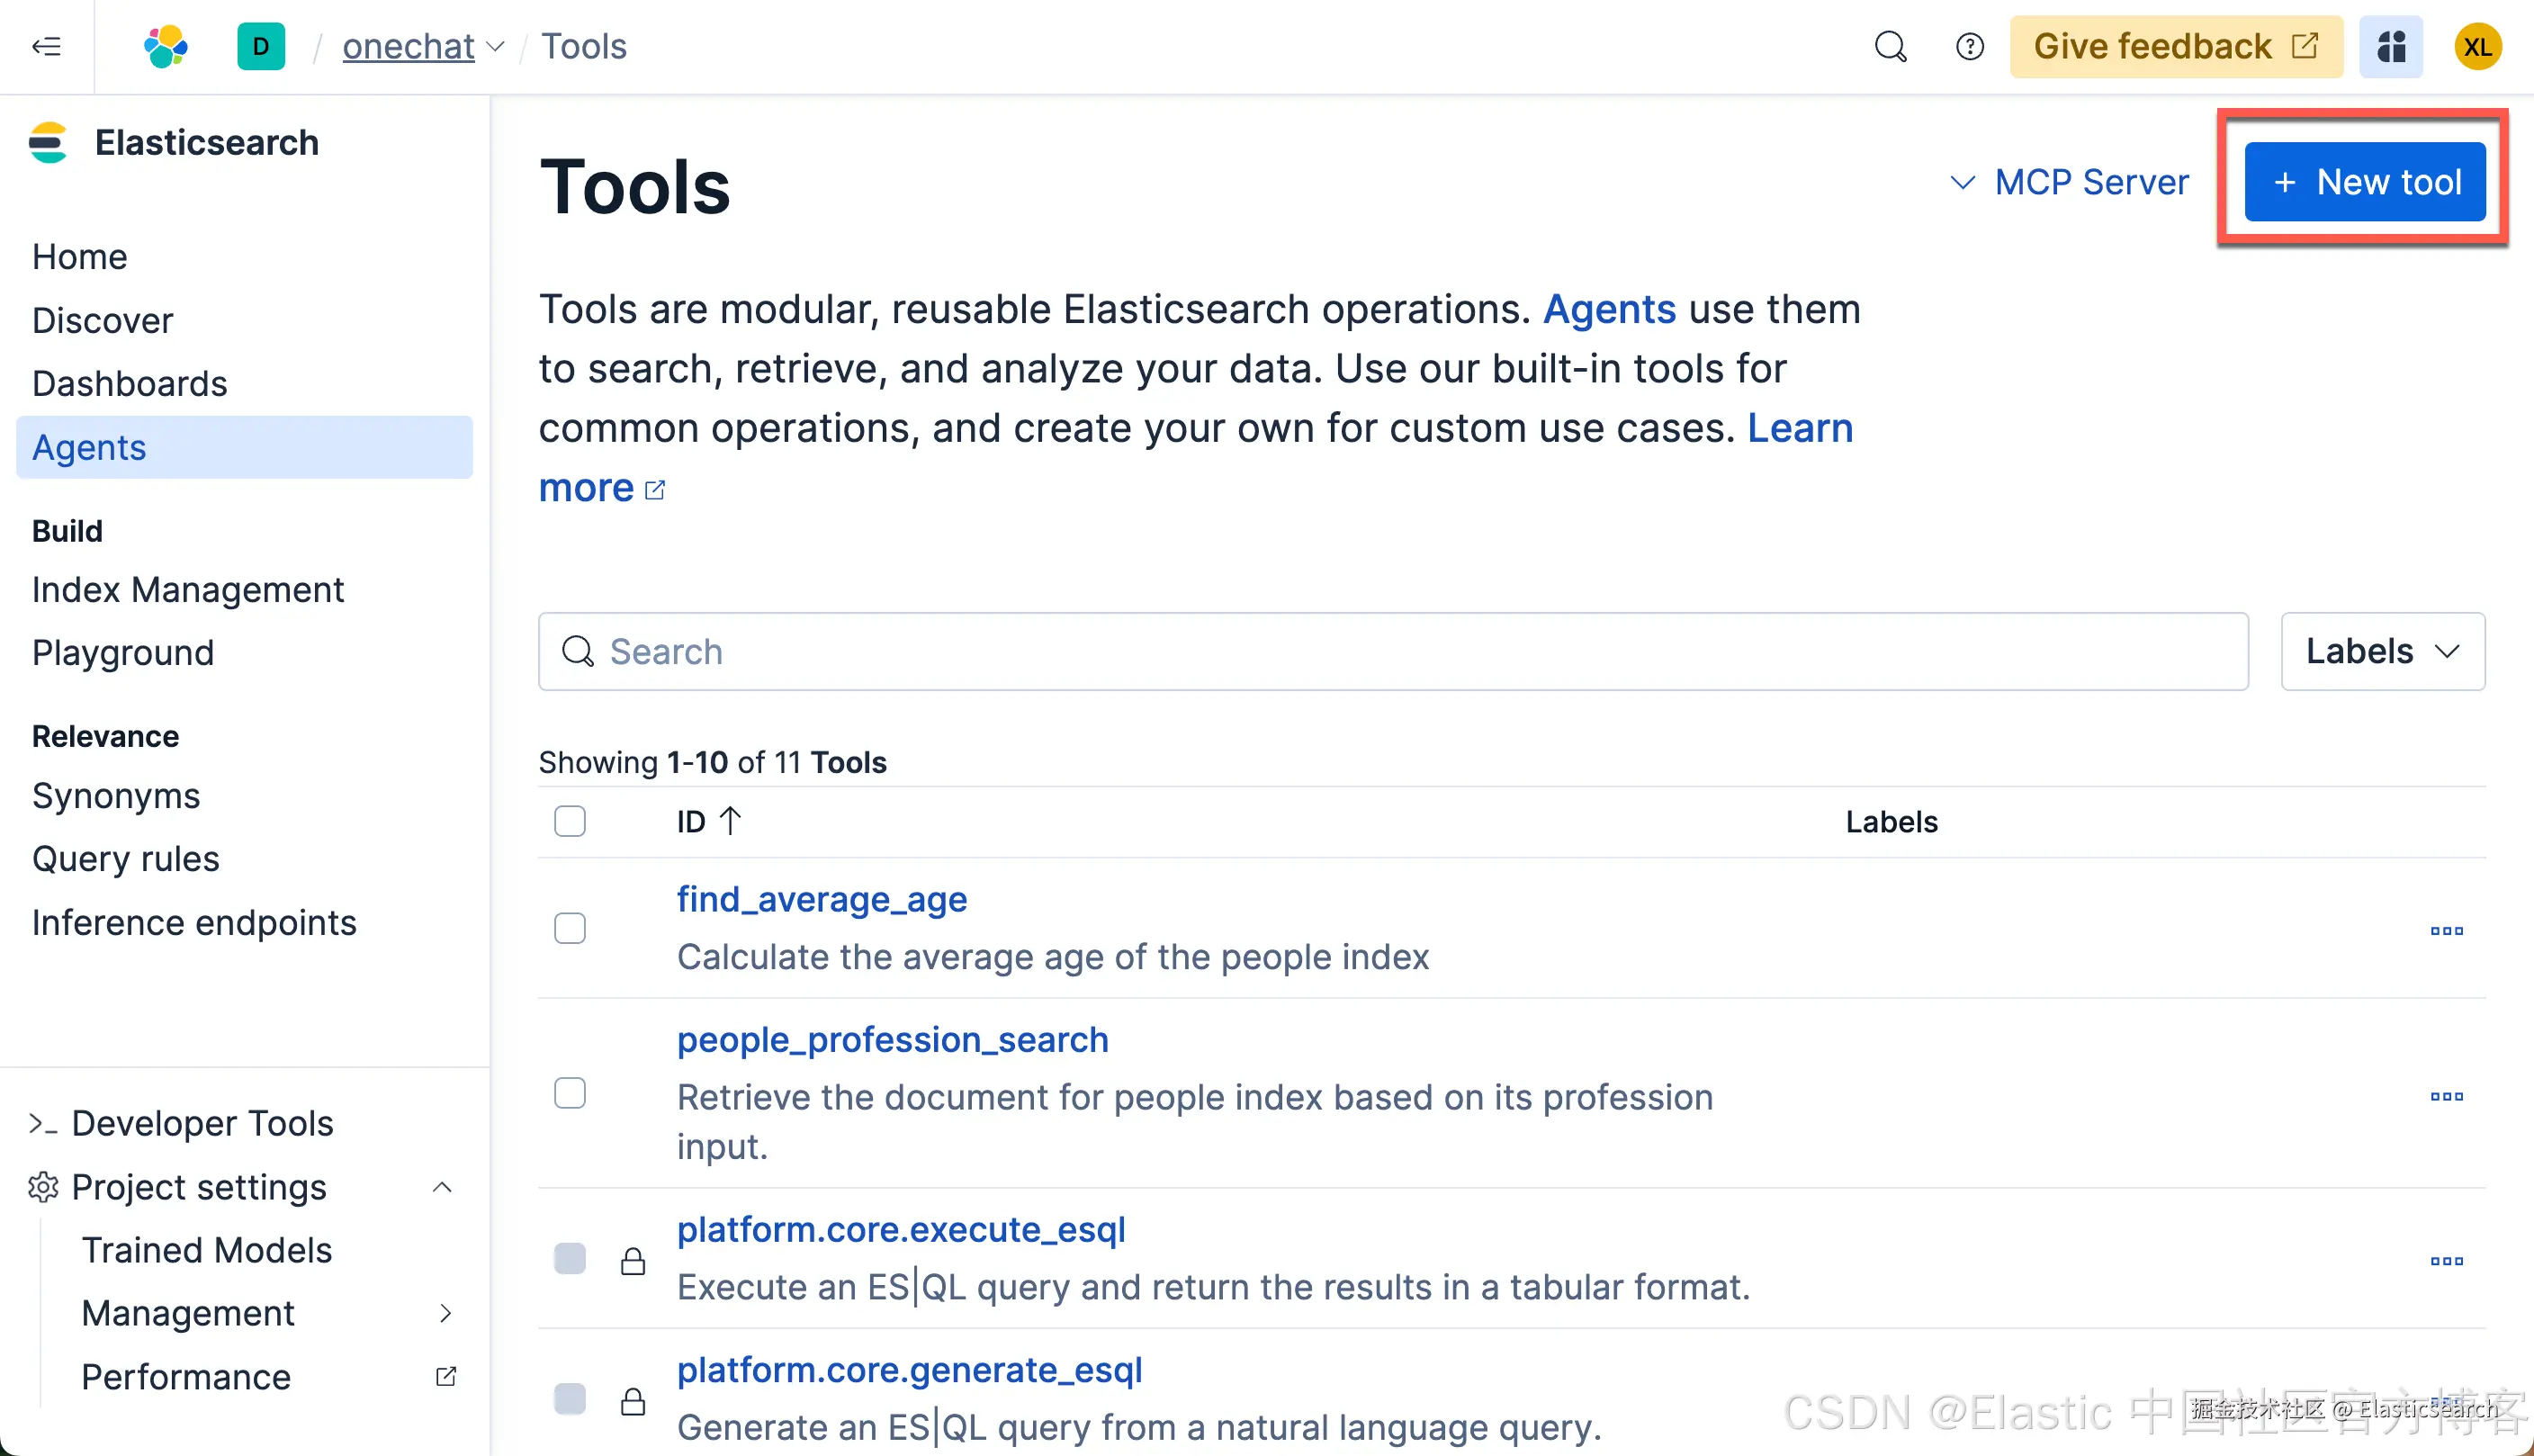
Task: Follow the Learn more link
Action: 1800,428
